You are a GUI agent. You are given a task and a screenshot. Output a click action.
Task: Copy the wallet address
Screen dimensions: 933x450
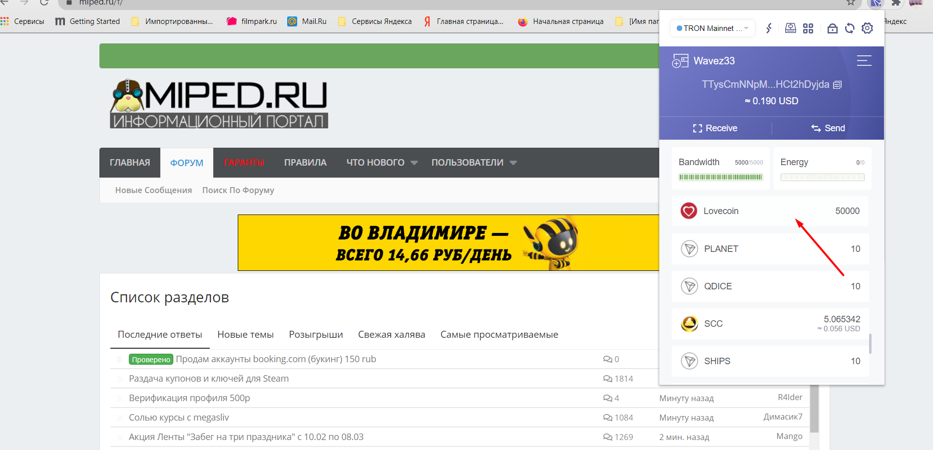coord(838,85)
